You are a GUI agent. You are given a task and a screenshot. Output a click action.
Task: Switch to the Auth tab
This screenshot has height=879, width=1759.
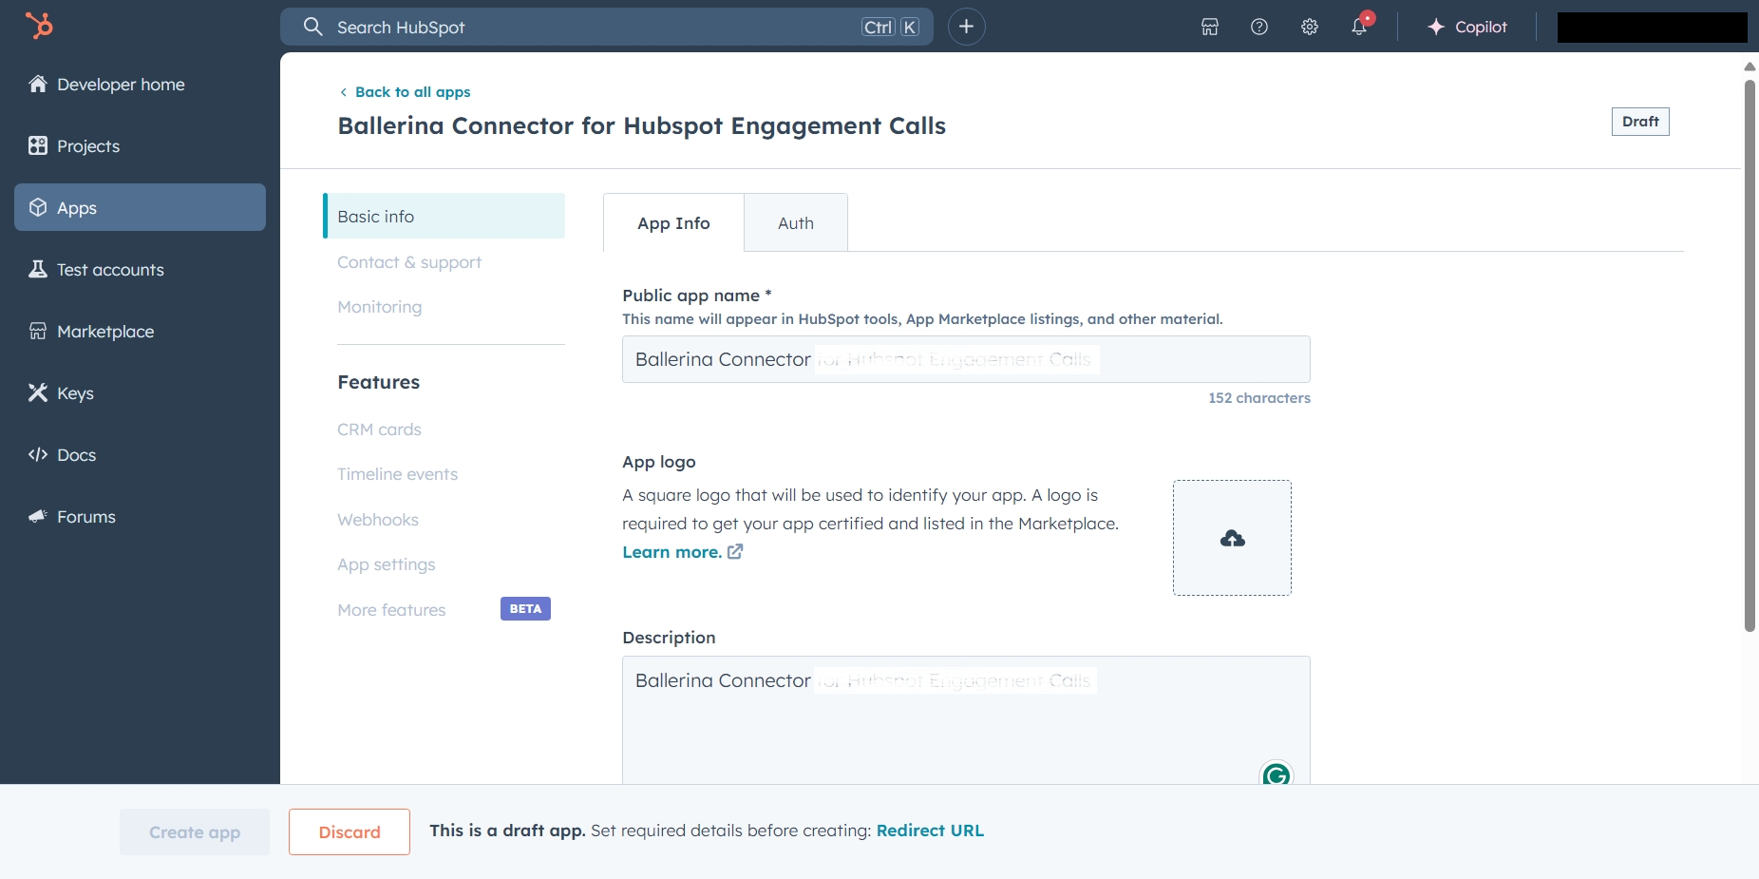pos(796,223)
